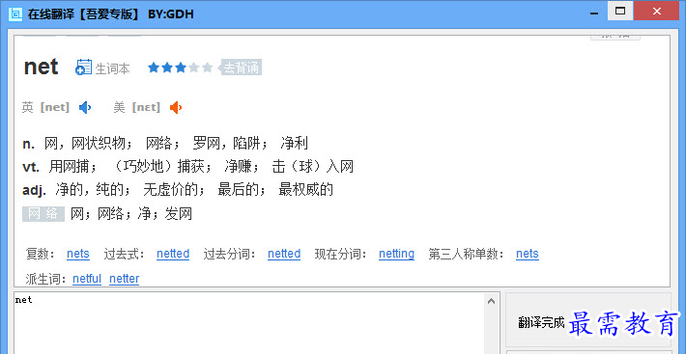Add net to the 生词本 vocabulary book
The image size is (686, 354).
tap(83, 68)
